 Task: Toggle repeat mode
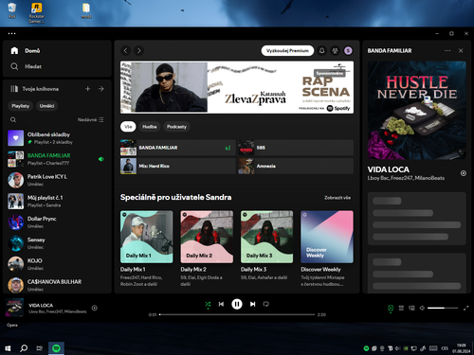(266, 304)
